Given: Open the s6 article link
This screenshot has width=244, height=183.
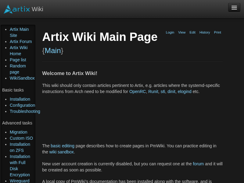Looking at the screenshot, I should tap(163, 91).
